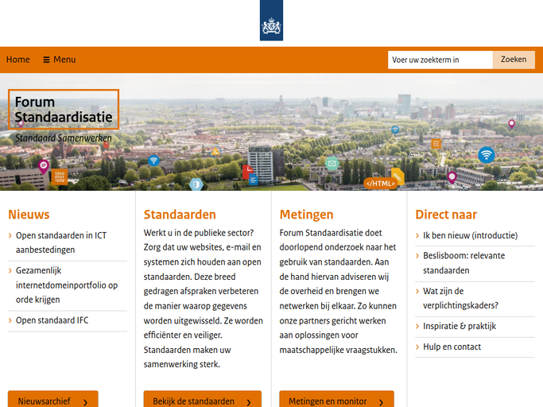543x407 pixels.
Task: Click the chevron before 'Beslisboom: relevante standaarden'
Action: point(417,256)
